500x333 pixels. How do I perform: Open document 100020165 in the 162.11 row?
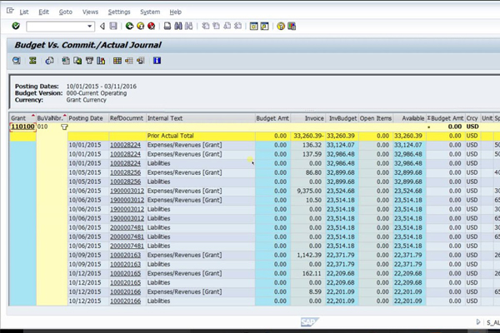tap(125, 273)
